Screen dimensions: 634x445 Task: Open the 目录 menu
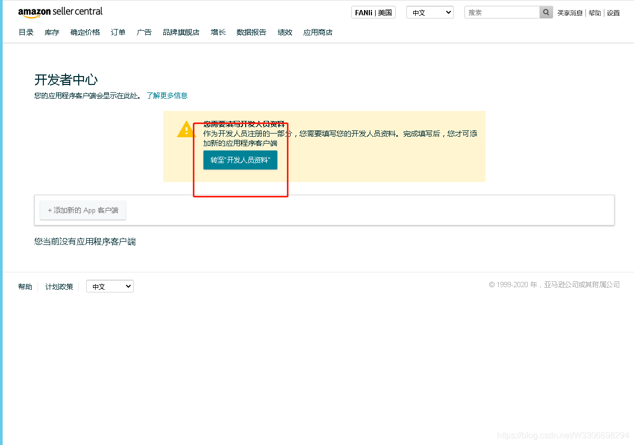(x=26, y=32)
